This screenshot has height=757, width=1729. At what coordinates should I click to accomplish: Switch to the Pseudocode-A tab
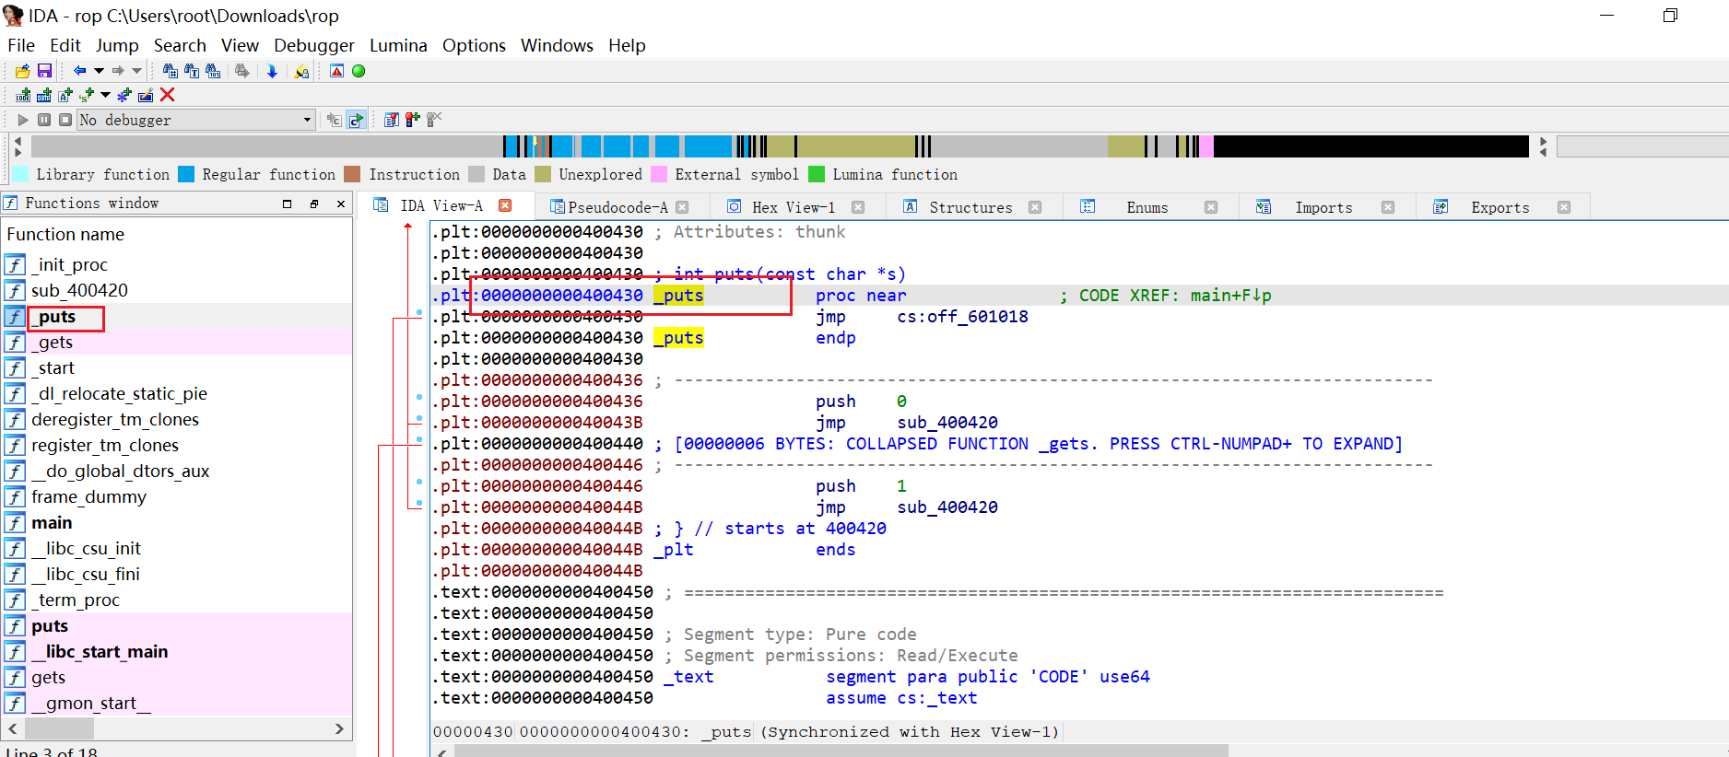pyautogui.click(x=617, y=207)
